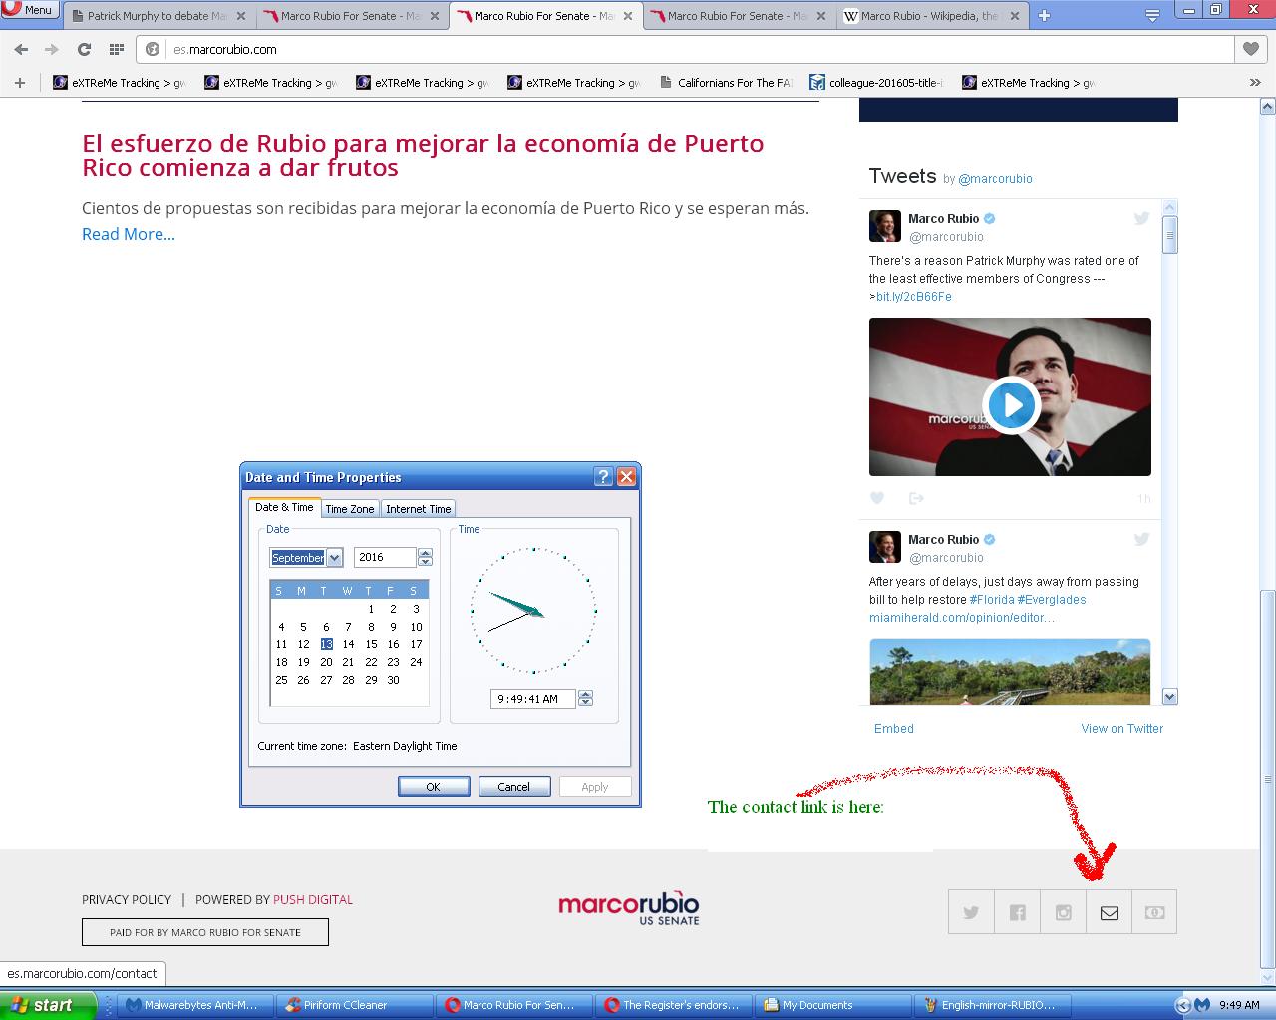The width and height of the screenshot is (1276, 1020).
Task: Show more bookmarks with the overflow chevron
Action: pyautogui.click(x=1255, y=83)
